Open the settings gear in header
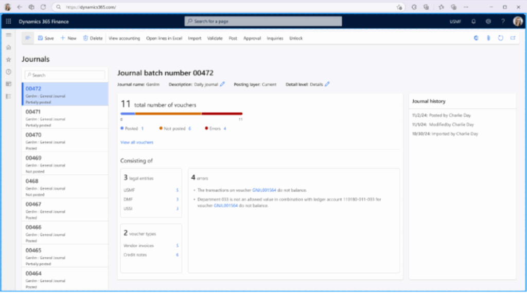Screen dimensions: 527x293 (x=488, y=22)
